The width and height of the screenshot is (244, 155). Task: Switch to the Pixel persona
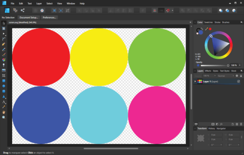(15, 11)
